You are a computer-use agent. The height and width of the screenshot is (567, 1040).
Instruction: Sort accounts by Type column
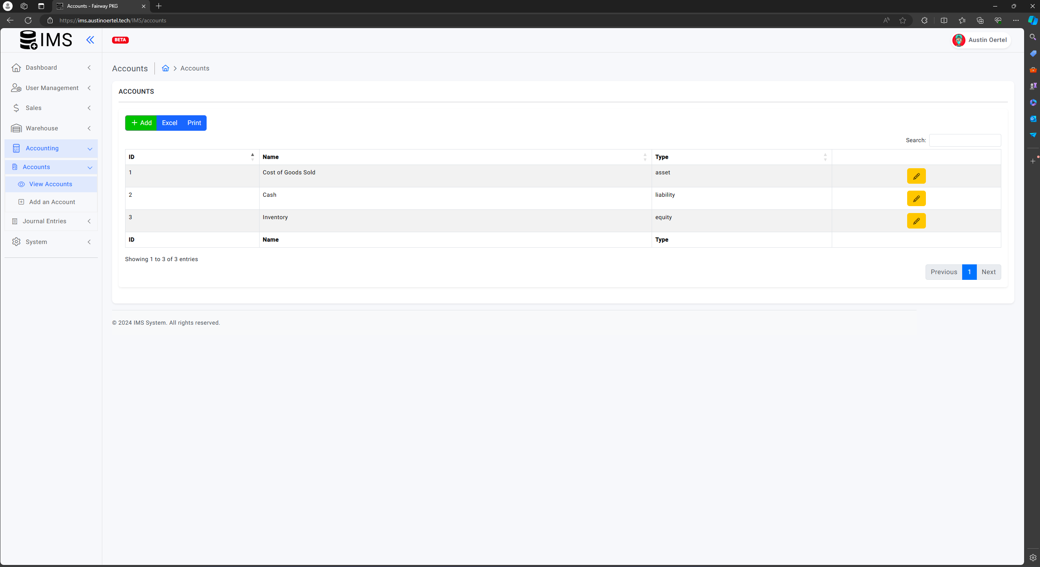point(741,157)
